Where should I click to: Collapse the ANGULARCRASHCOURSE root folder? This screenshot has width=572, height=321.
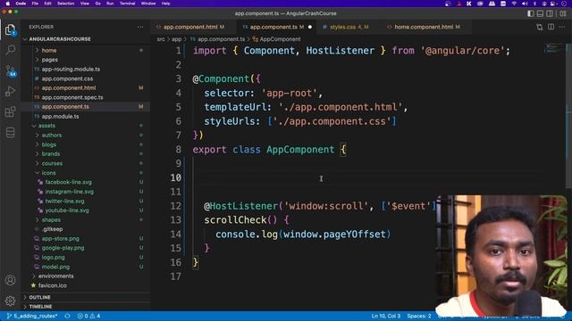coord(60,39)
